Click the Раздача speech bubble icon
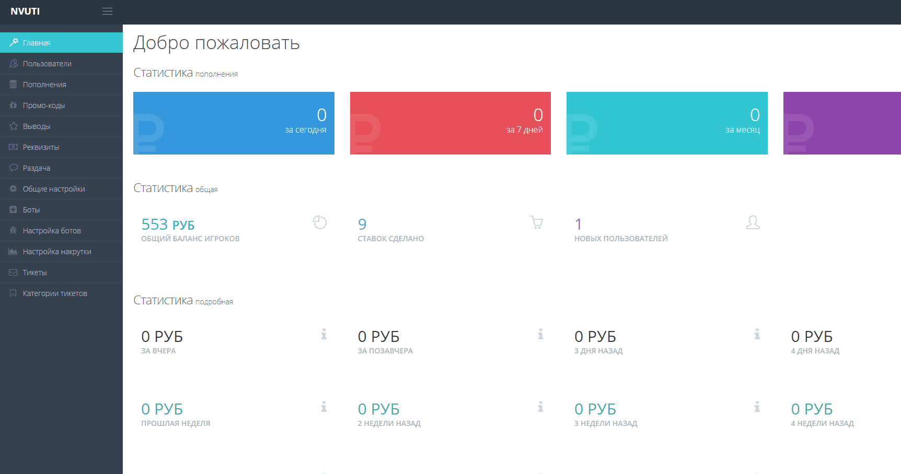Image resolution: width=901 pixels, height=474 pixels. [x=13, y=168]
